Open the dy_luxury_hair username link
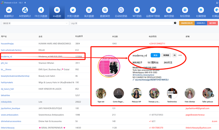Viewport: 219px width, 130px height. 8,89
